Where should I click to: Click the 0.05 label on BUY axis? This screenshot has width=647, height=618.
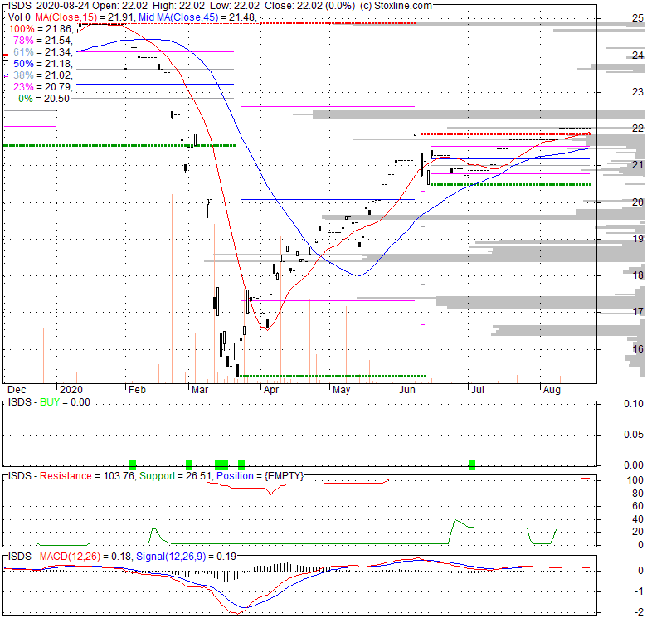[x=634, y=435]
